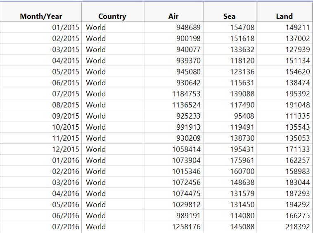Screen dimensions: 313x233
Task: Click the Air column header
Action: tap(173, 16)
